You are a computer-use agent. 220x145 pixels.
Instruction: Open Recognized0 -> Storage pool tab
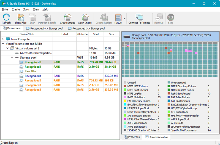(x=44, y=28)
